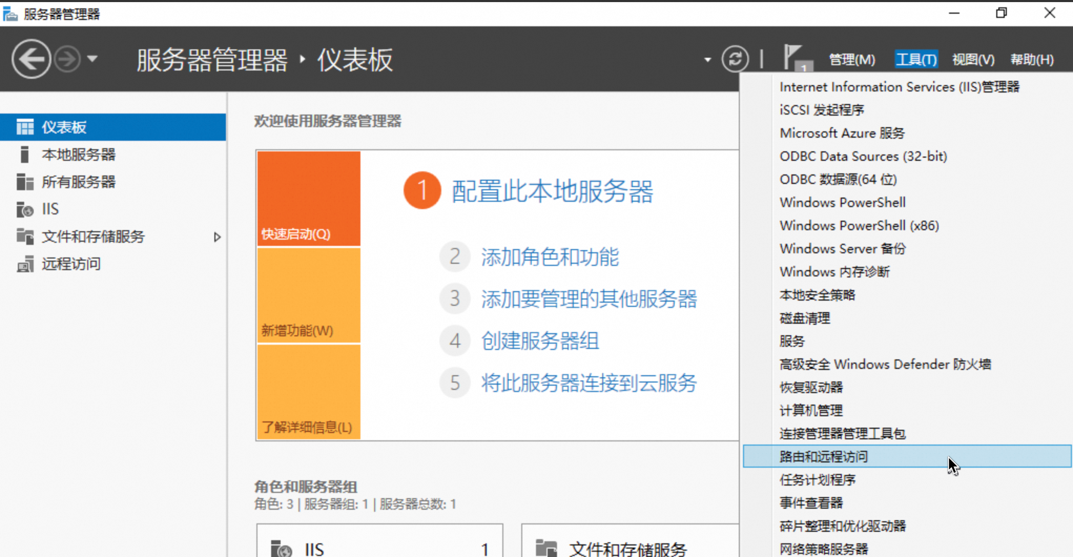Select 本地服务器 icon in sidebar

(24, 154)
